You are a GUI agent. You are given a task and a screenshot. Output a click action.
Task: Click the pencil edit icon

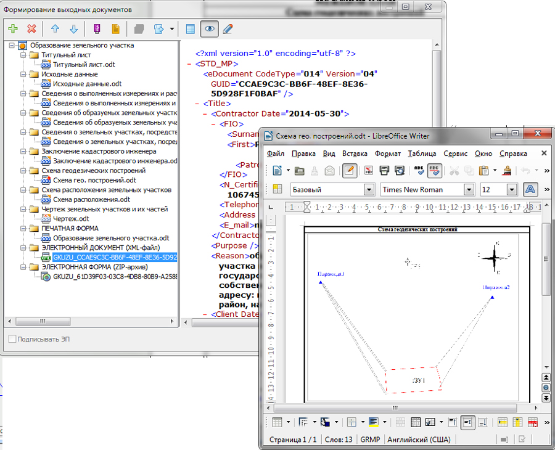[228, 29]
